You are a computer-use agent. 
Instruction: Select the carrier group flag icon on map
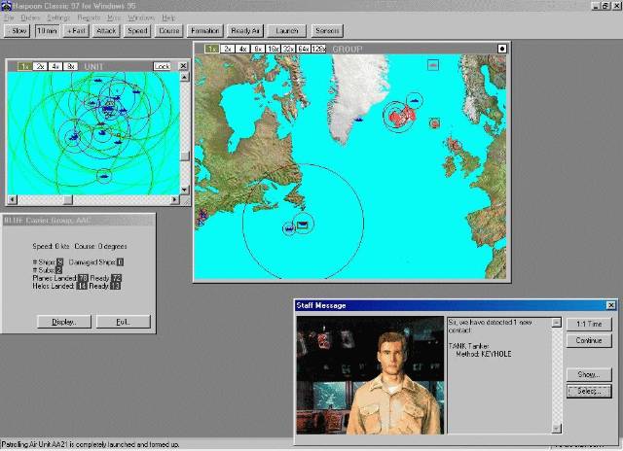303,225
